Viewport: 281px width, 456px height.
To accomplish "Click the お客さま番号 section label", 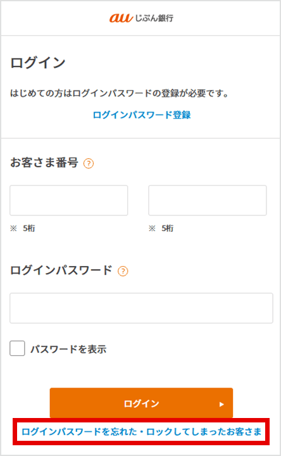I will coord(44,162).
